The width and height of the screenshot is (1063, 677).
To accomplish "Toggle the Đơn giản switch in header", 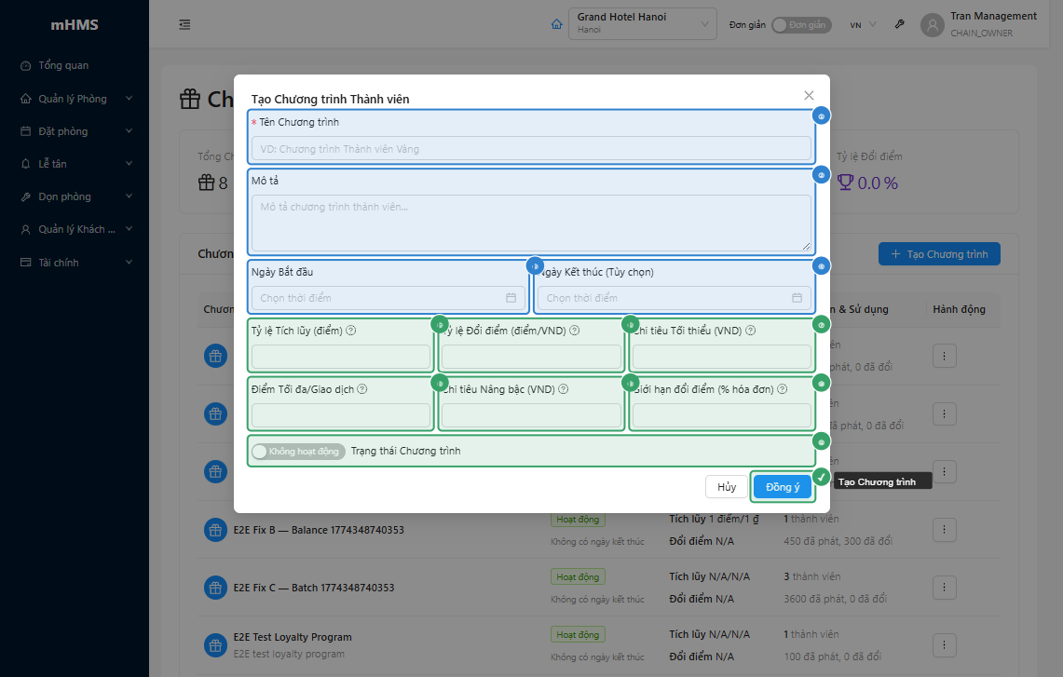I will click(x=799, y=25).
